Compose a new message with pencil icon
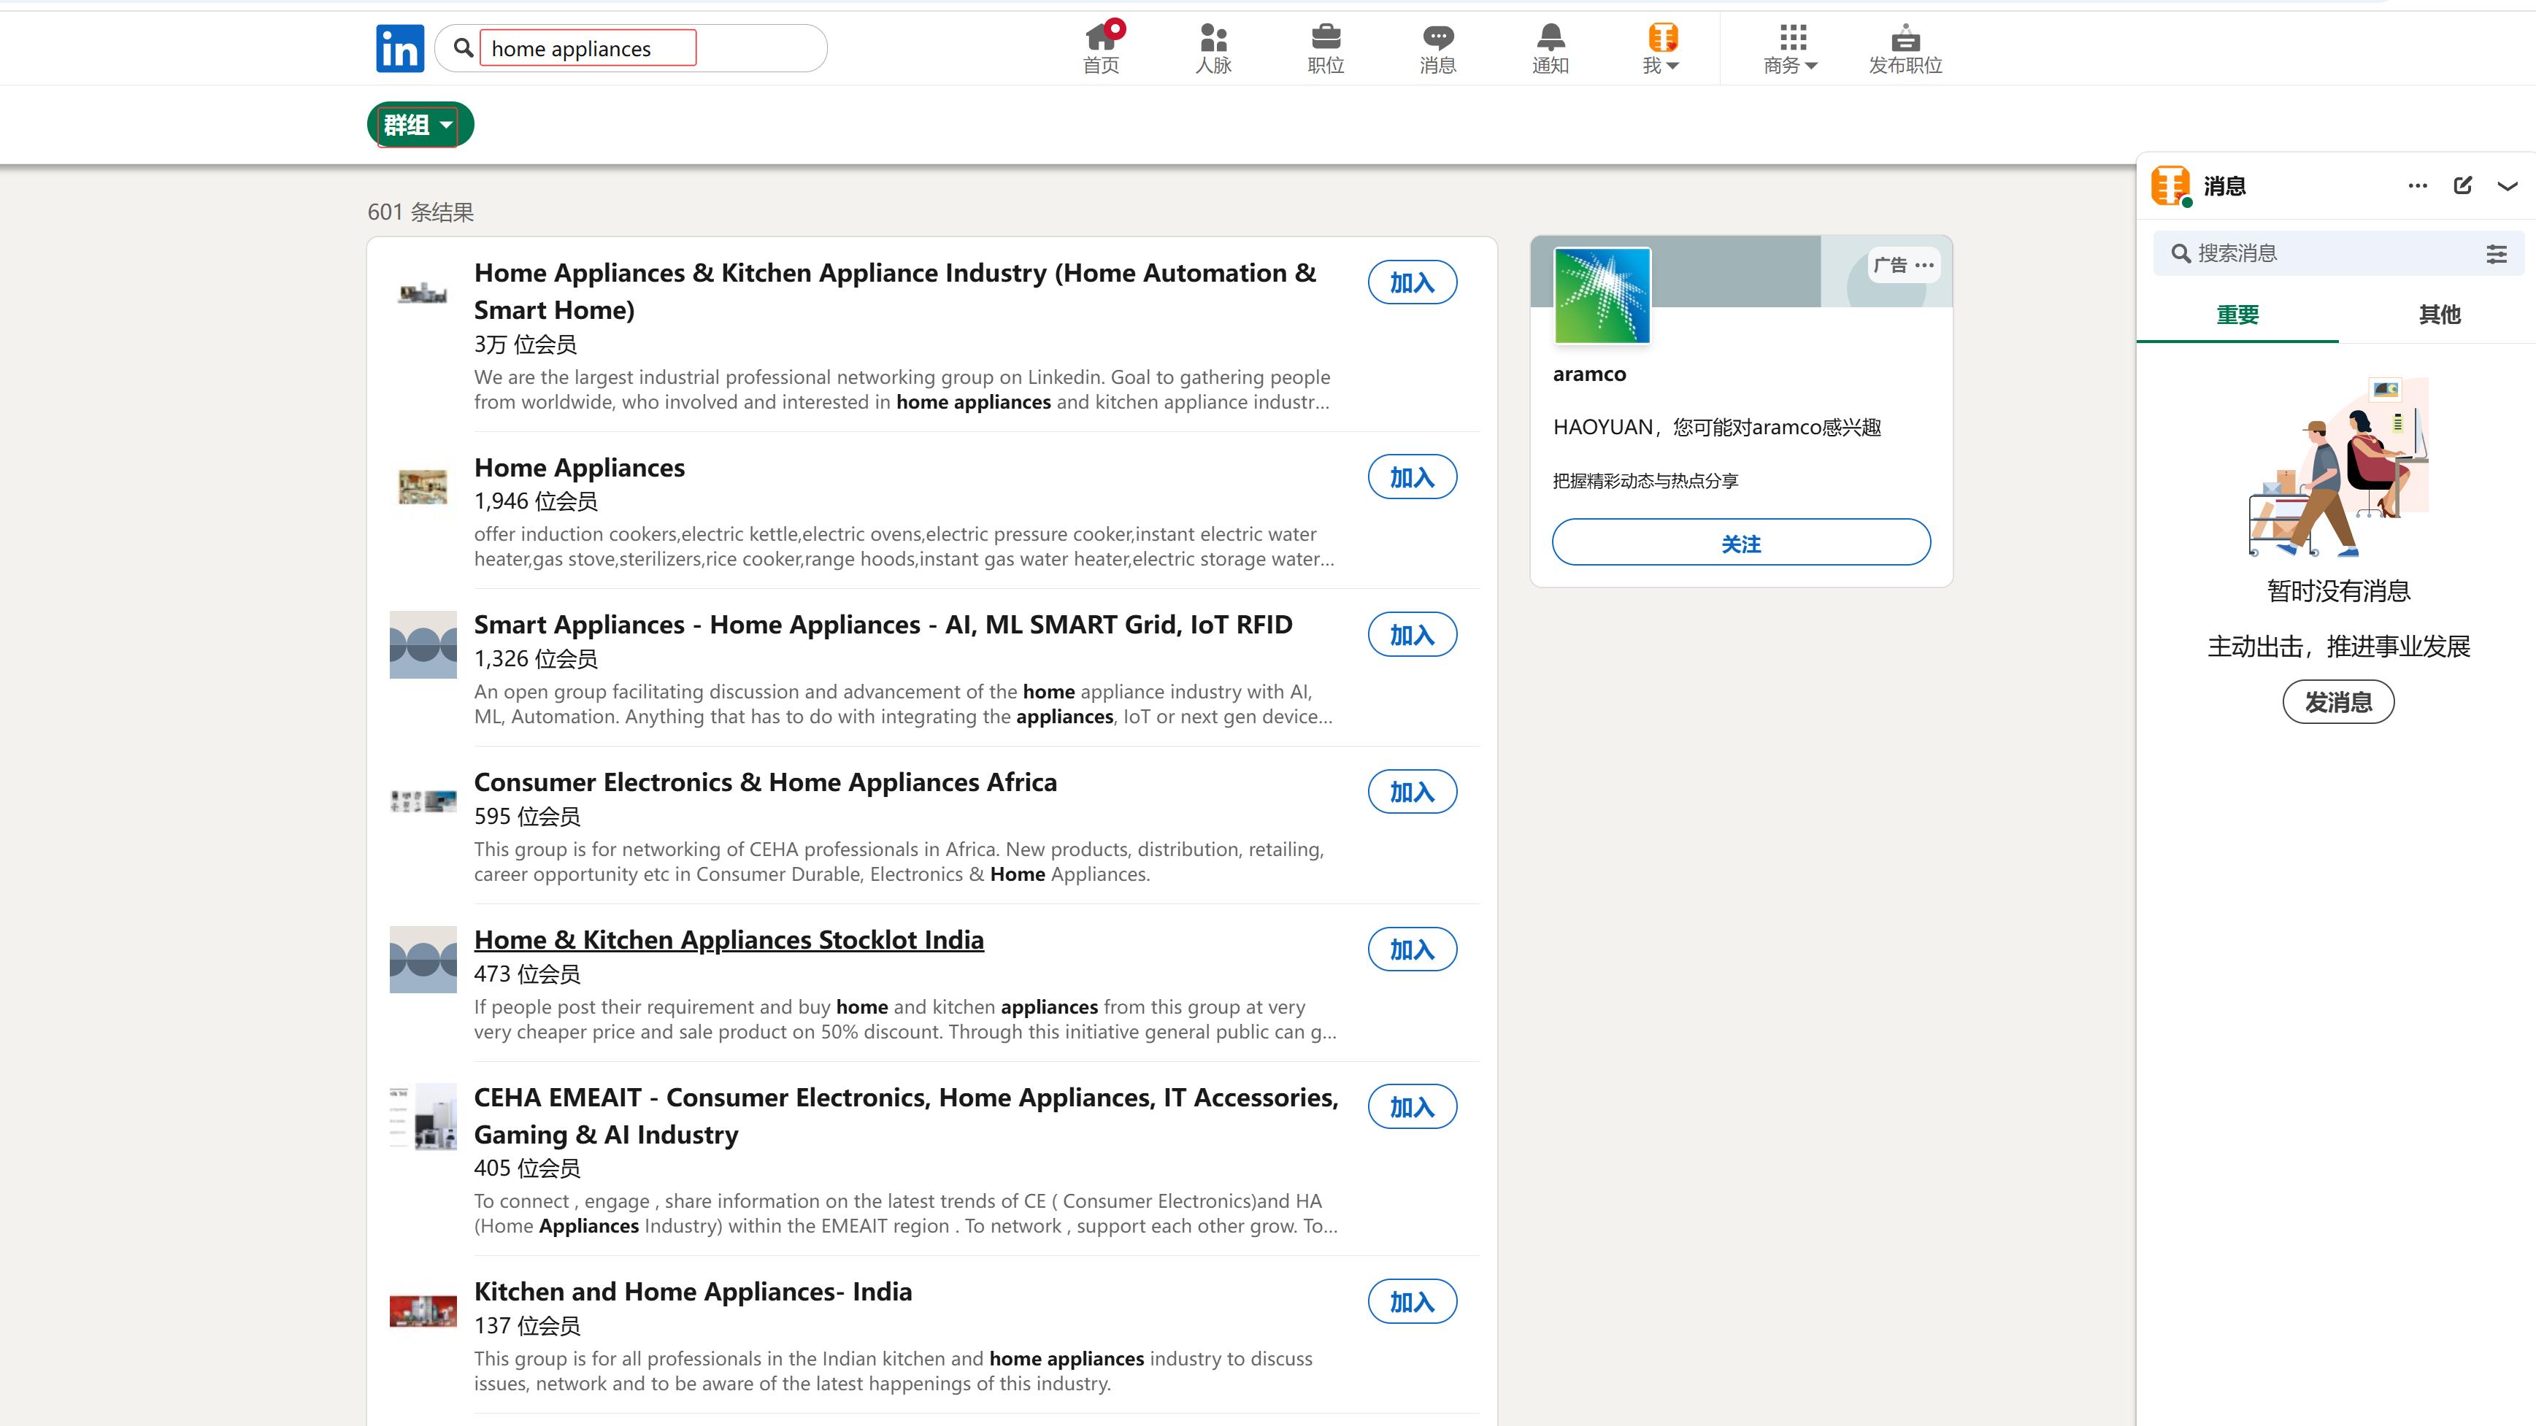This screenshot has height=1426, width=2536. point(2463,186)
